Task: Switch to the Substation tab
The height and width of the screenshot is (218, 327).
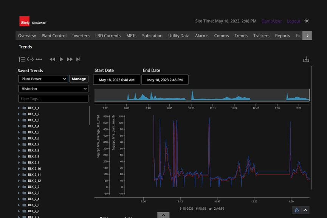Action: (152, 36)
